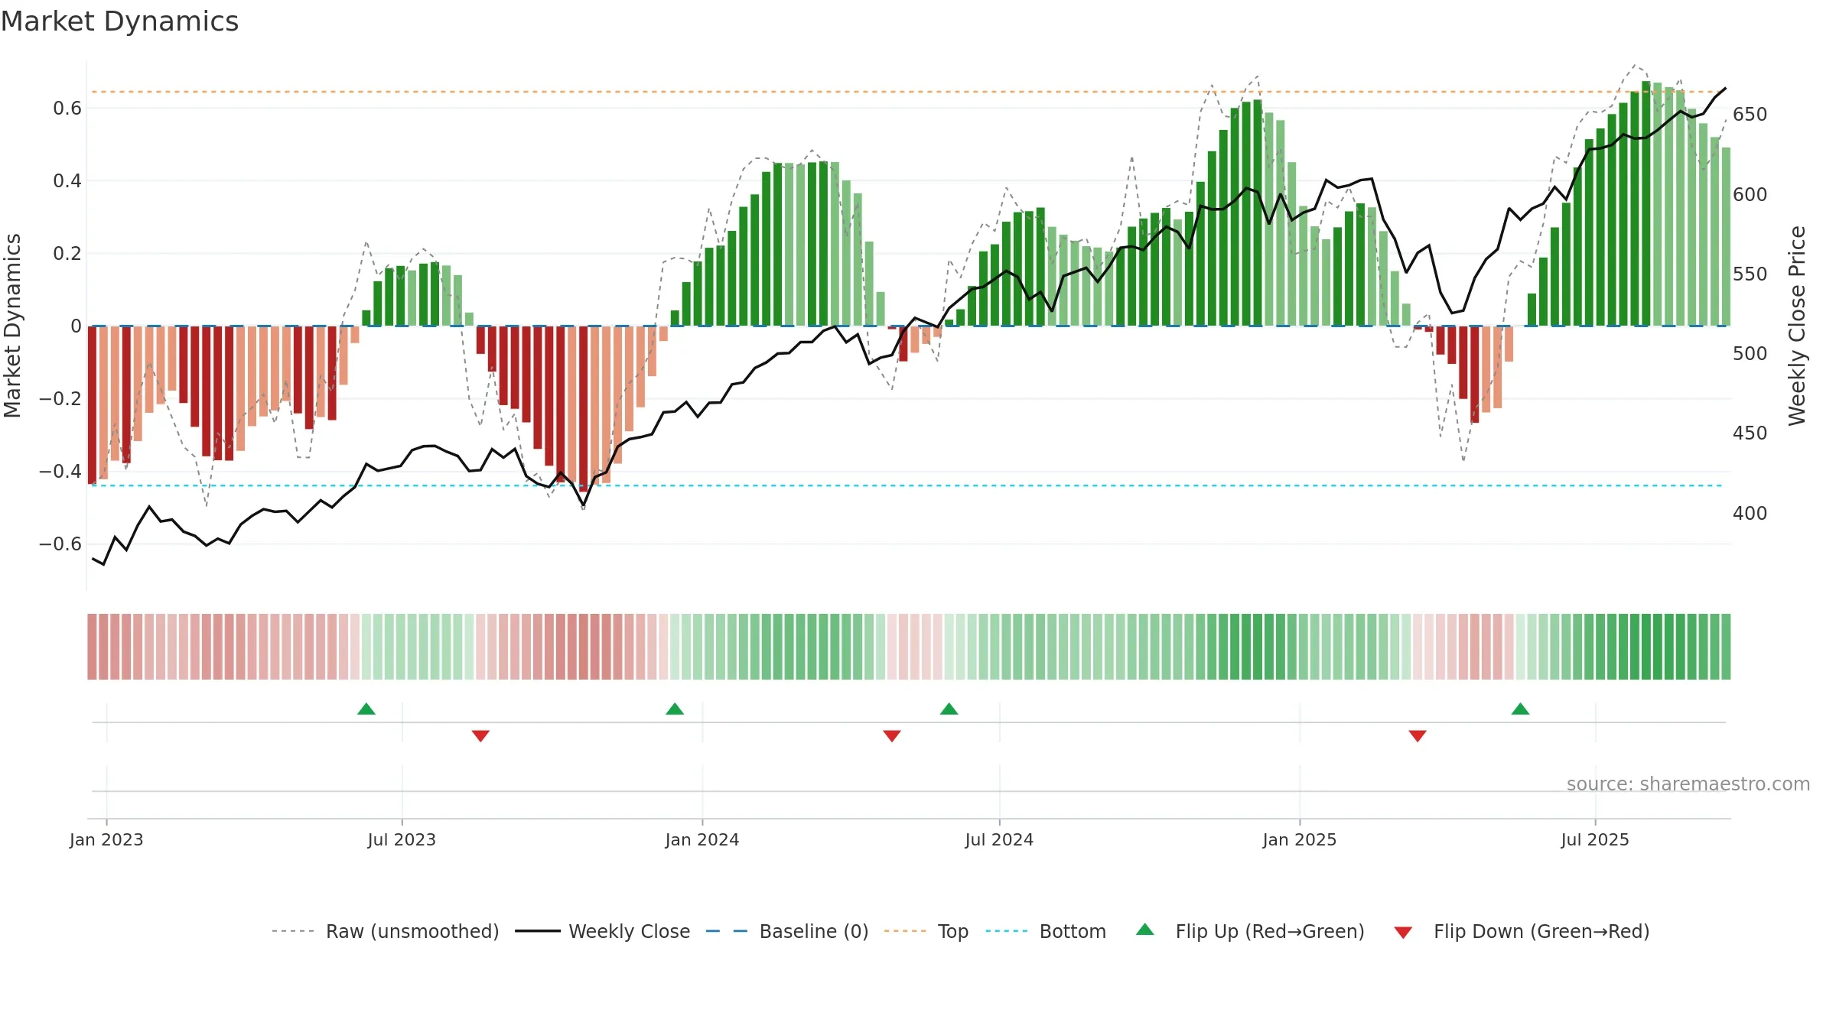This screenshot has width=1836, height=1032.
Task: Toggle the Flip Up (Red→Green) legend entry
Action: click(1250, 931)
